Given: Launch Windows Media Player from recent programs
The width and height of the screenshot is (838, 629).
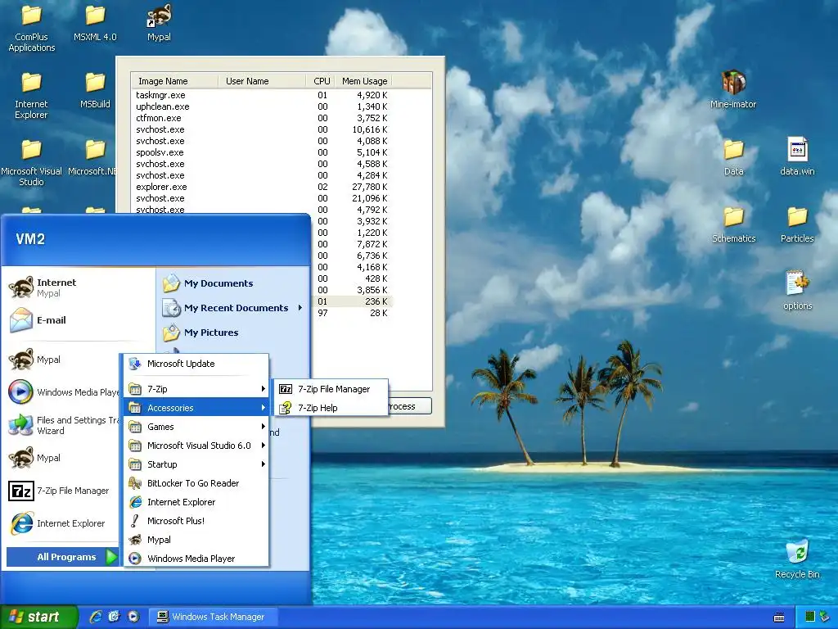Looking at the screenshot, I should pyautogui.click(x=63, y=392).
